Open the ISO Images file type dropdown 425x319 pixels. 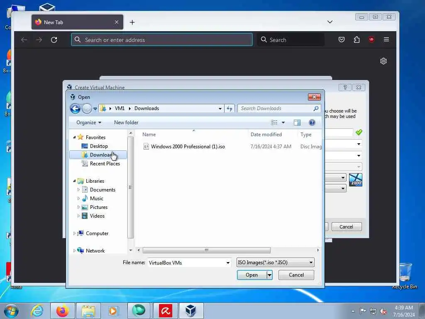point(276,263)
